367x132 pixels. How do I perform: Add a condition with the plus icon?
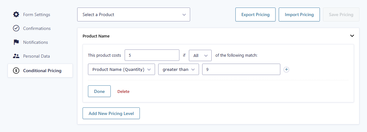[x=286, y=70]
